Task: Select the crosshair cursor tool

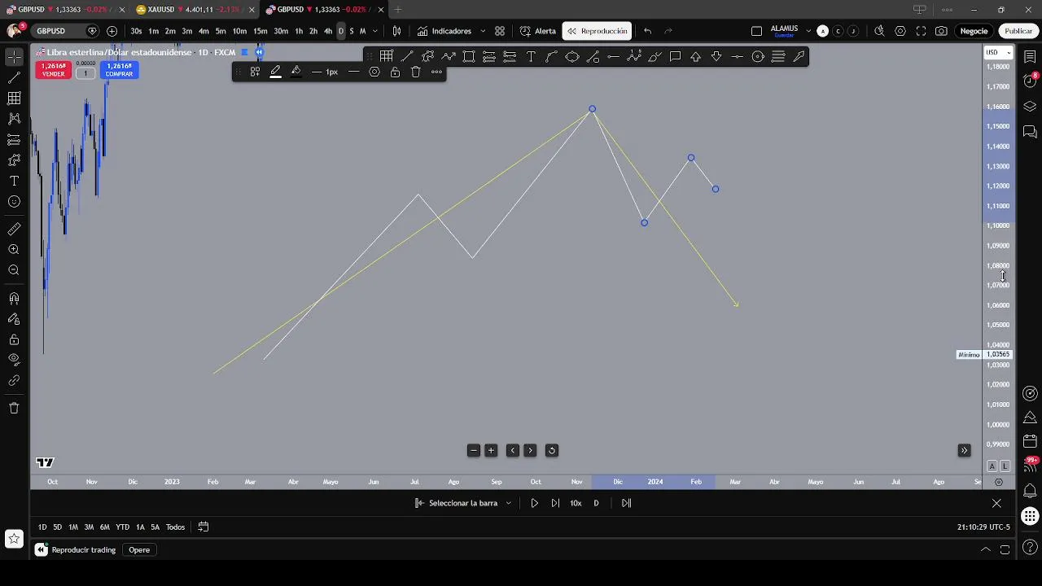Action: (14, 57)
